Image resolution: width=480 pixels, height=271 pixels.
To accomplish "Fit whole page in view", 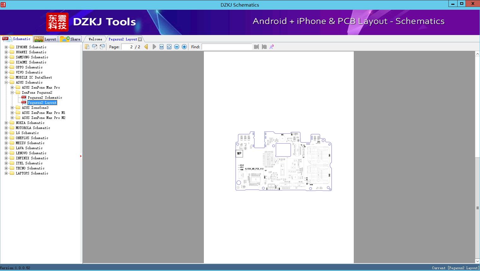I will [x=169, y=47].
